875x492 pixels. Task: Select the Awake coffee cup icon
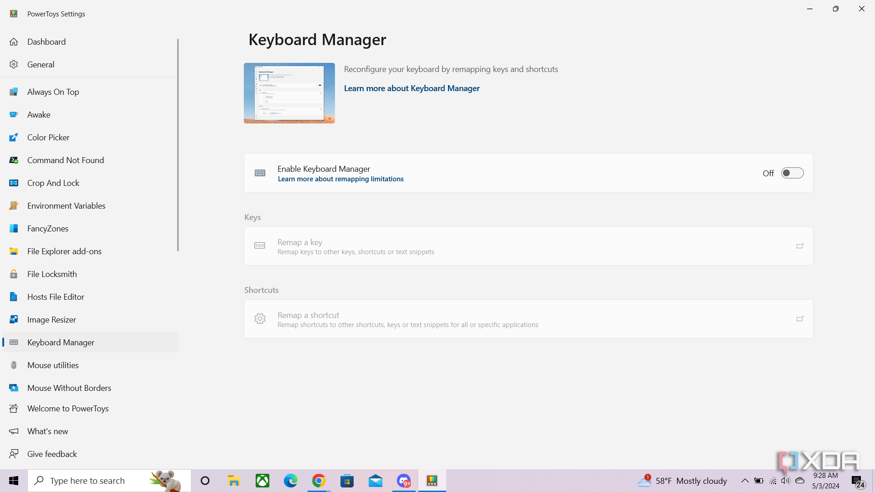14,114
